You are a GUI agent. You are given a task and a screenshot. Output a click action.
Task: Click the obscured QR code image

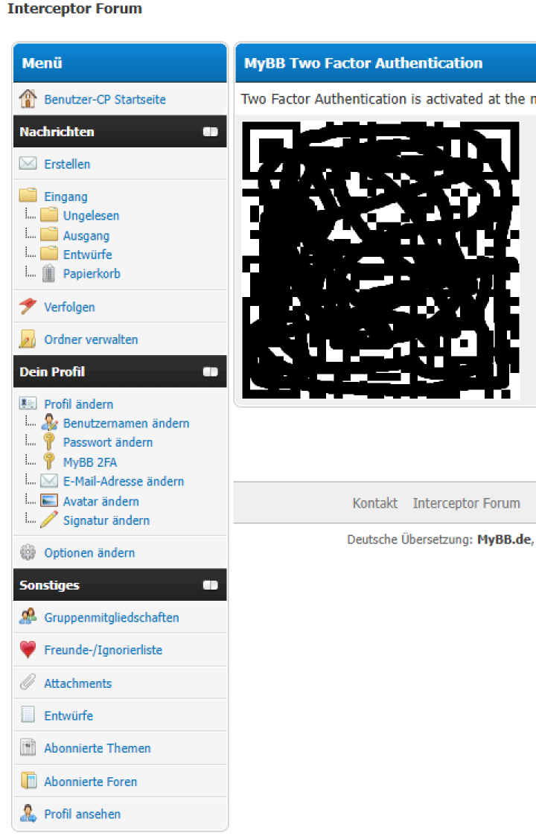click(381, 261)
